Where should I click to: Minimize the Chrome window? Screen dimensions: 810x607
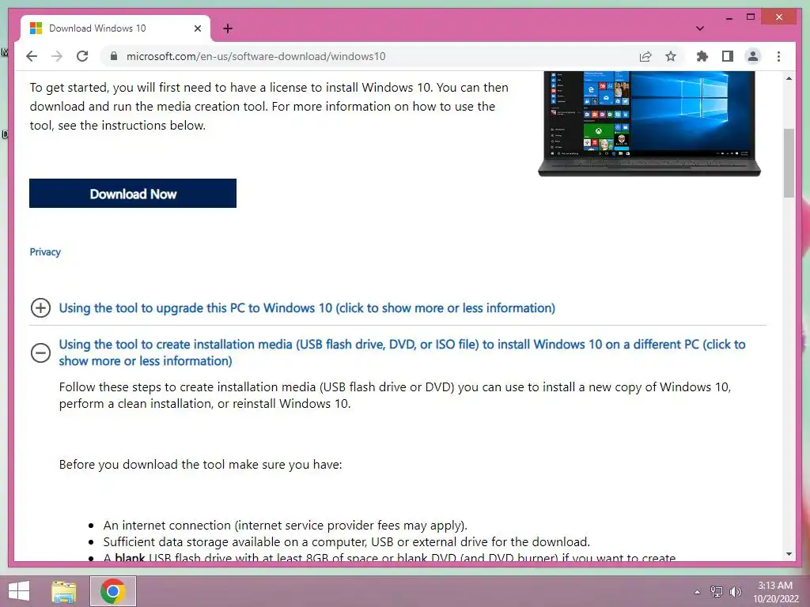coord(729,17)
